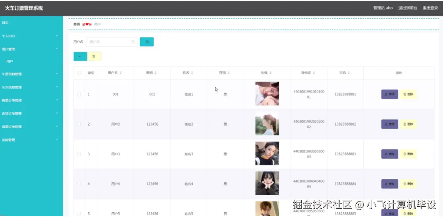Edit 用户4 with the purple 修改 button
This screenshot has height=217, width=443.
coord(390,184)
